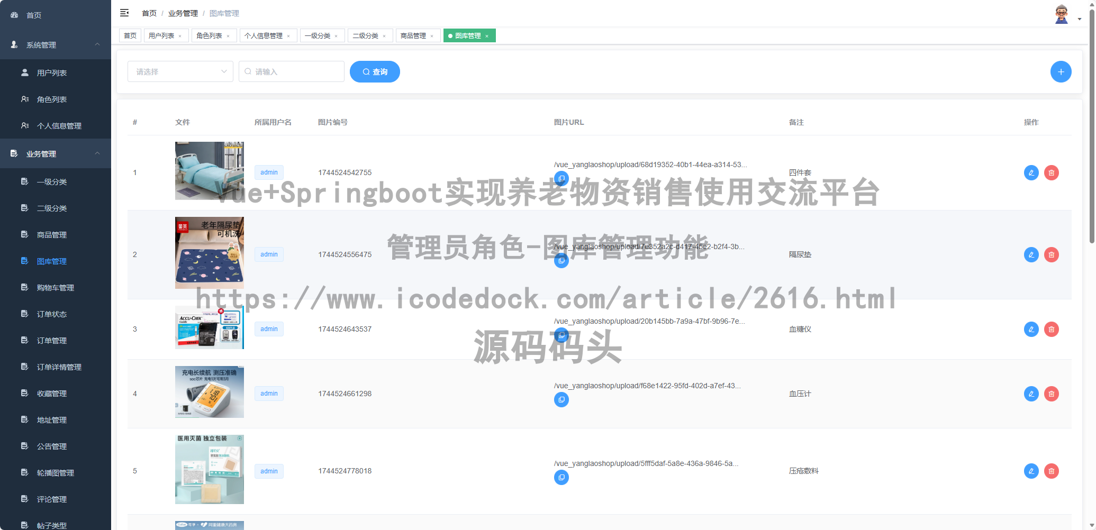Screen dimensions: 1096x530
Task: Click delete icon for 压疮敷料 record
Action: click(x=1051, y=471)
